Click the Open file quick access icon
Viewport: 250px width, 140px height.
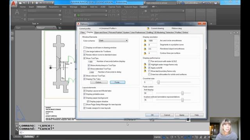tap(24, 3)
